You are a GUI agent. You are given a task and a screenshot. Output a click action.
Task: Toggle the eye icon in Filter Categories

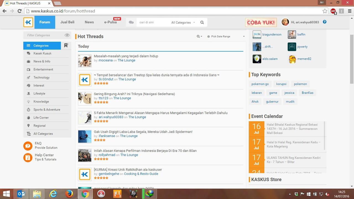tap(67, 35)
